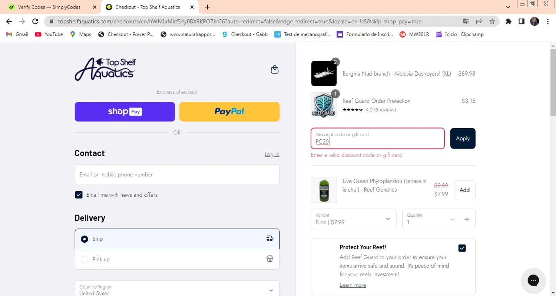Screen dimensions: 556x296
Task: Open the Gmail bookmark
Action: [17, 34]
